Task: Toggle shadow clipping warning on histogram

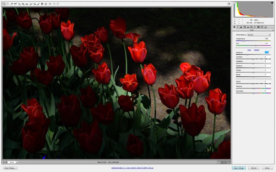Action: click(x=235, y=3)
